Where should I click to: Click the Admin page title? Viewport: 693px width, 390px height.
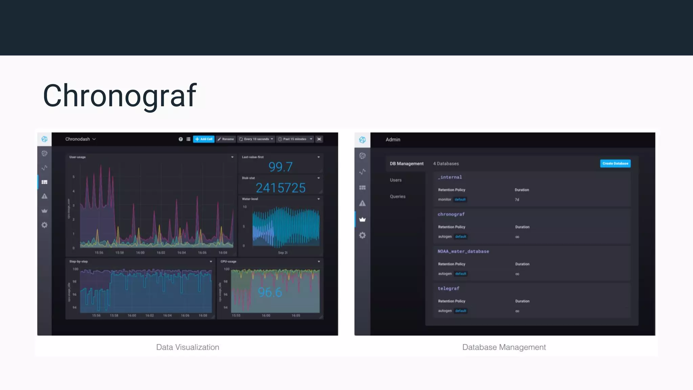coord(393,139)
